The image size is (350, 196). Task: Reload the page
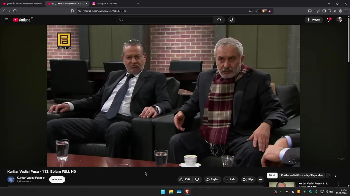15,11
